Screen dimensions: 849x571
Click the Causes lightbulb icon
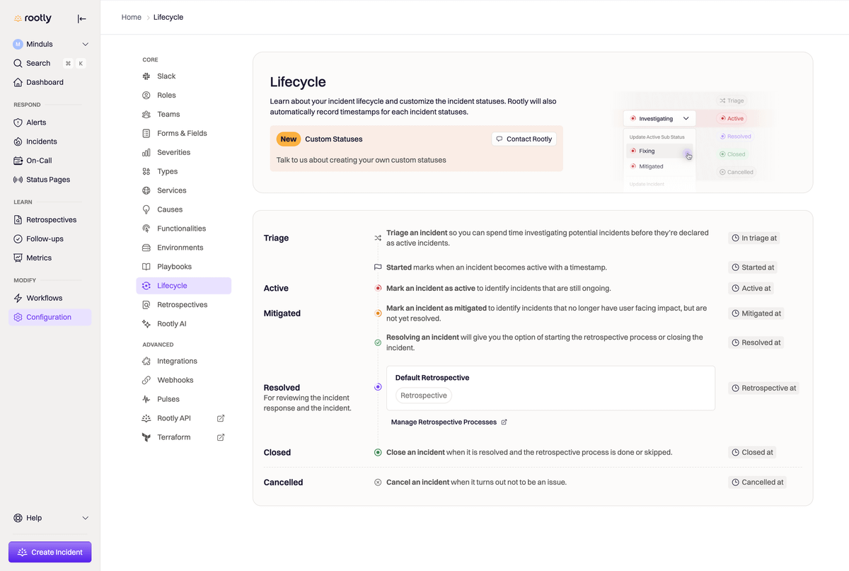coord(146,209)
